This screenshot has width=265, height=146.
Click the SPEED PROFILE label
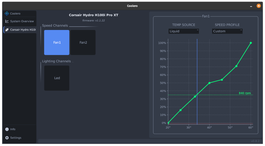click(227, 25)
